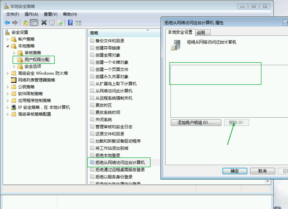Image resolution: width=288 pixels, height=209 pixels.
Task: Switch to the 本地安全设置 tab
Action: pyautogui.click(x=180, y=32)
